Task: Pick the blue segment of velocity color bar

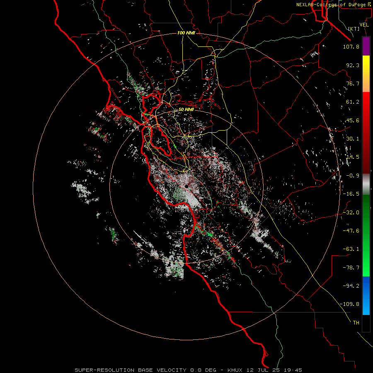Action: [366, 286]
